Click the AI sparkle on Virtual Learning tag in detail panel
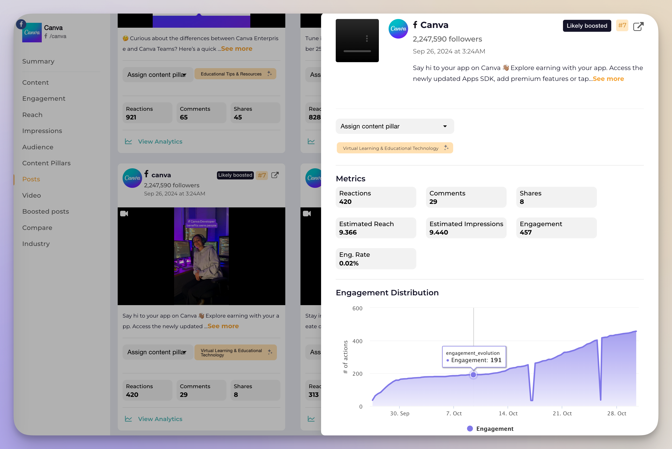The width and height of the screenshot is (672, 449). coord(446,148)
